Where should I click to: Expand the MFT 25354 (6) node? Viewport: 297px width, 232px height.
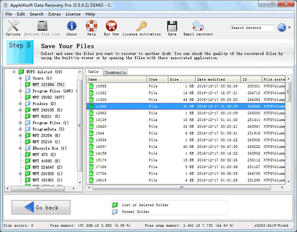pos(20,136)
